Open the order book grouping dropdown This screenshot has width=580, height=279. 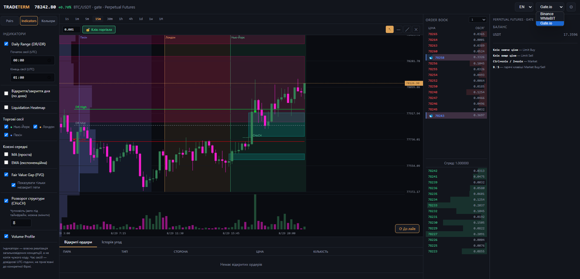[478, 20]
